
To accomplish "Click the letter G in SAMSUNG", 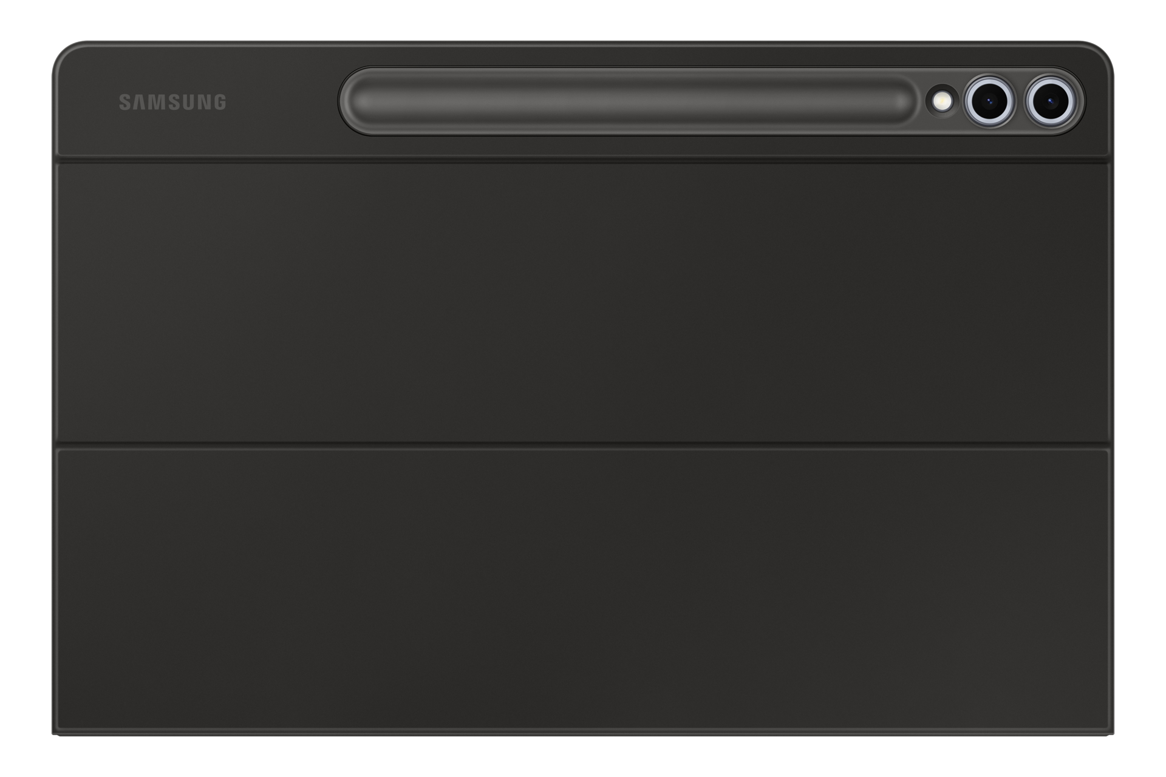I will pyautogui.click(x=220, y=102).
